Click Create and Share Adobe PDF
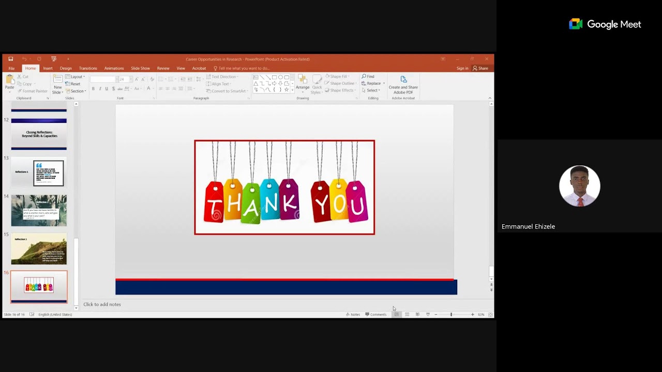The width and height of the screenshot is (662, 372). [x=403, y=85]
